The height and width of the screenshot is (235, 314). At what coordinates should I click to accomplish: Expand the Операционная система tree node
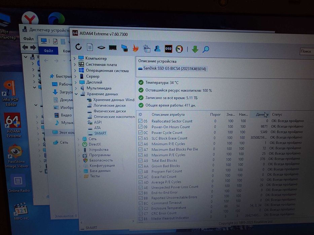[75, 70]
